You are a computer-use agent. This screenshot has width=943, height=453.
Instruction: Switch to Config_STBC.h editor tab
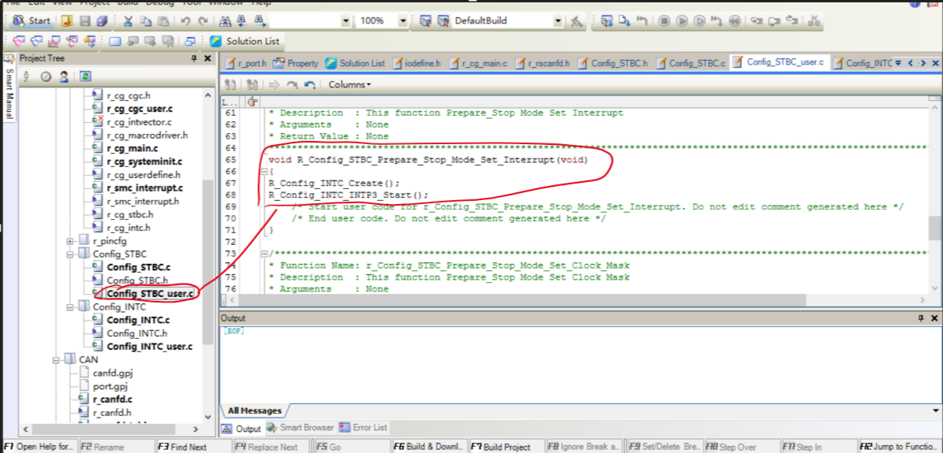613,62
